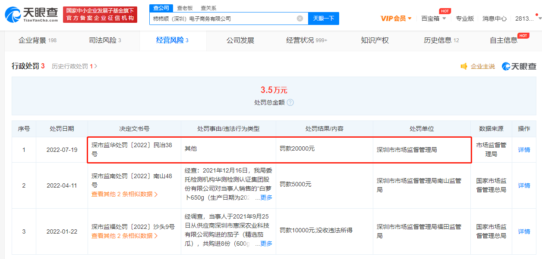Open the 自主信息 tab

coord(504,40)
